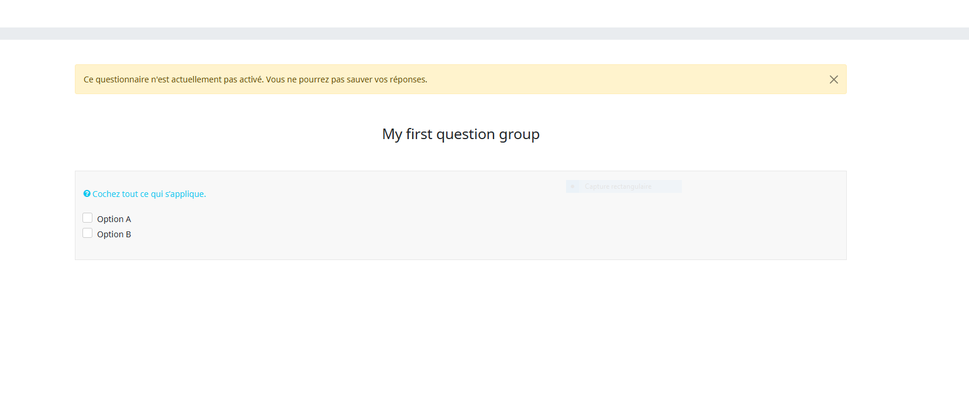Click the "Option B" label text
969x412 pixels.
click(114, 234)
